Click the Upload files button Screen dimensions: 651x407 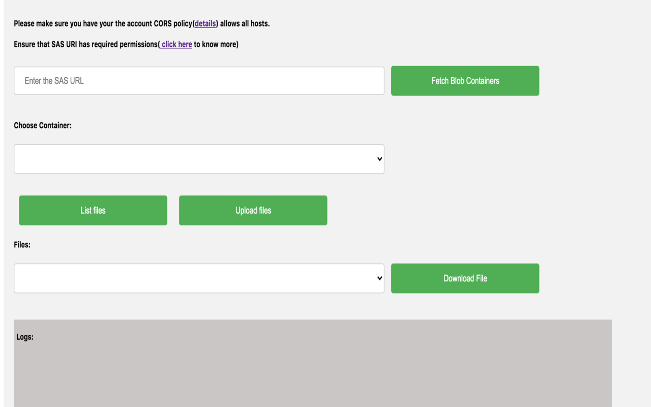point(253,210)
